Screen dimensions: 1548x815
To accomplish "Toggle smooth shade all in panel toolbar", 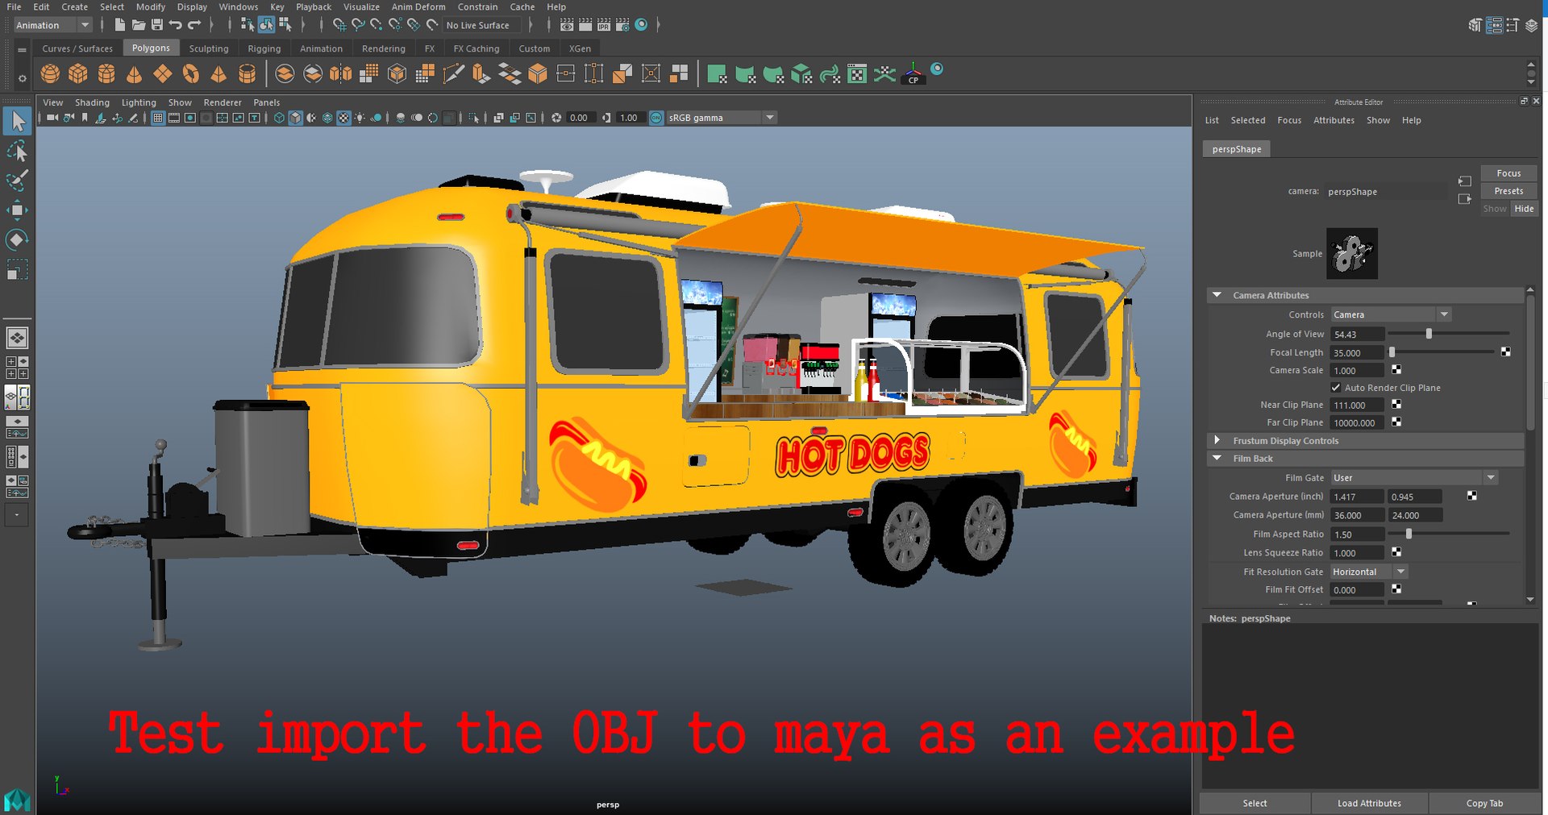I will point(296,118).
